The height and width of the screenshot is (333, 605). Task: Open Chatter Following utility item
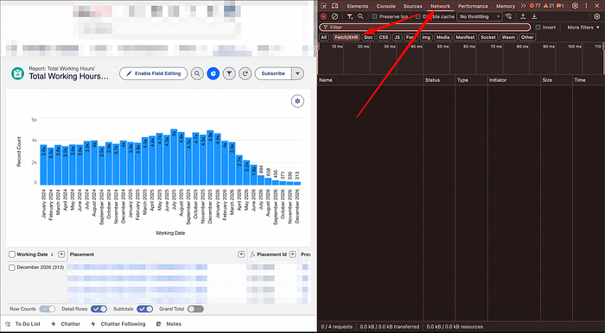(x=118, y=324)
